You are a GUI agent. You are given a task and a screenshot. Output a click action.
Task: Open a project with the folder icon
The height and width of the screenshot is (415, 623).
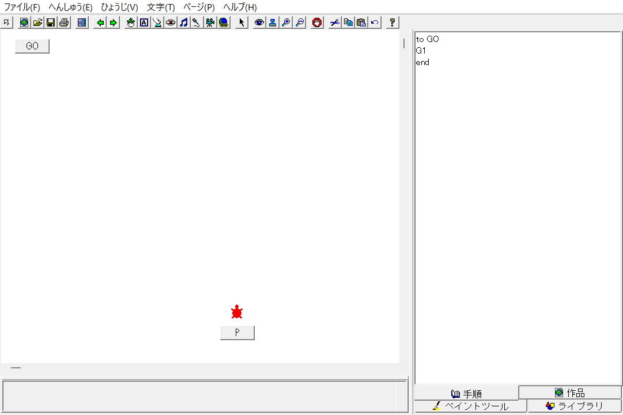(x=37, y=22)
